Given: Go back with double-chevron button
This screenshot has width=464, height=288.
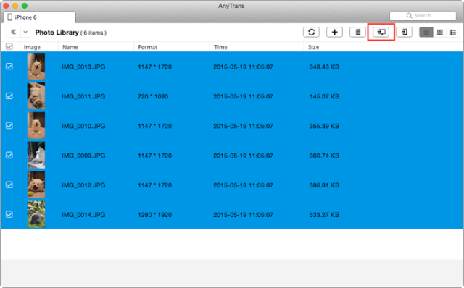Looking at the screenshot, I should click(13, 32).
